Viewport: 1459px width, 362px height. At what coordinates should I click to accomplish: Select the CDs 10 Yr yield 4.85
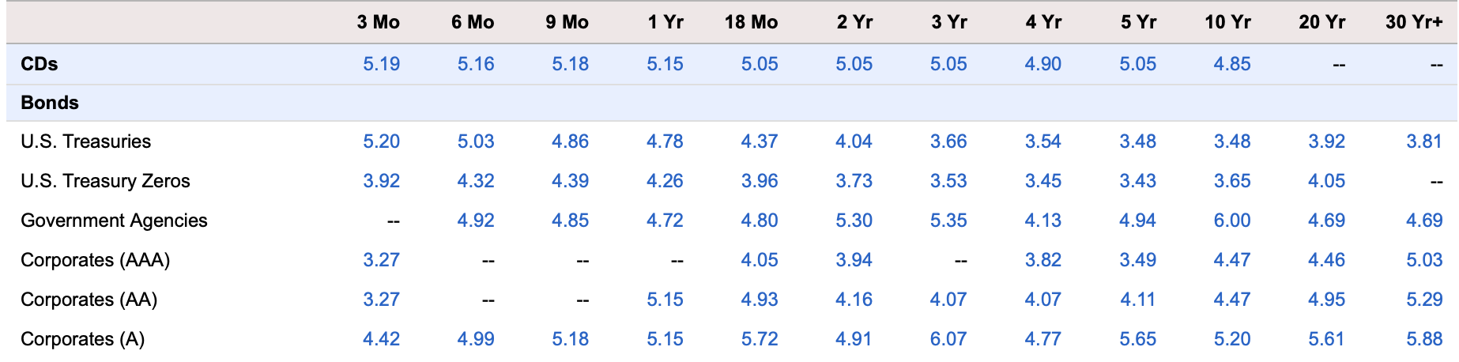(x=1231, y=64)
